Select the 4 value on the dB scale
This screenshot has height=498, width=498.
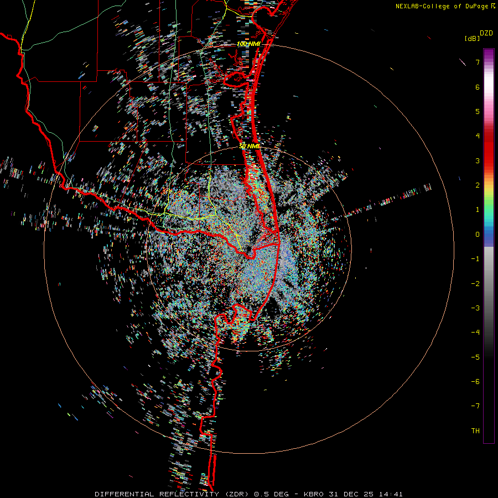point(478,136)
